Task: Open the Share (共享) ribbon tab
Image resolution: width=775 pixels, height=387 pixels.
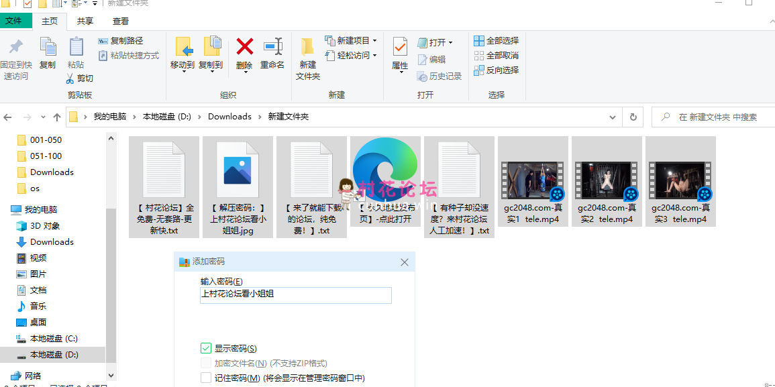Action: pos(85,21)
